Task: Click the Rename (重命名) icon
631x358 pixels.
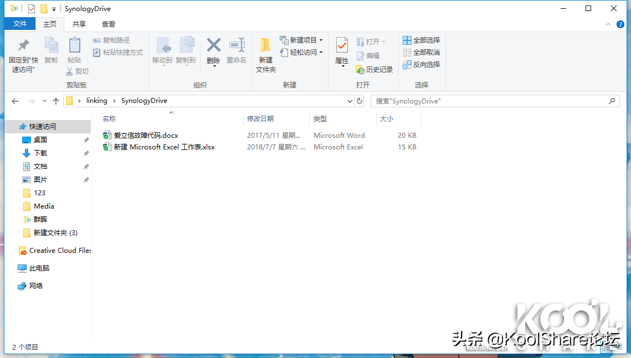Action: (237, 46)
